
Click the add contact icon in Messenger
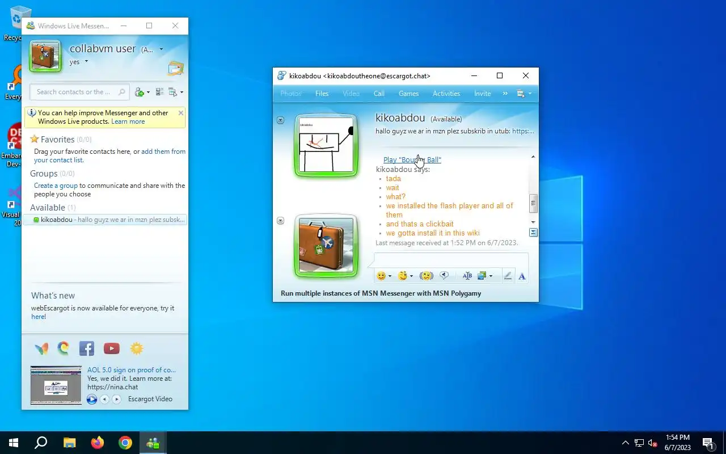click(139, 92)
